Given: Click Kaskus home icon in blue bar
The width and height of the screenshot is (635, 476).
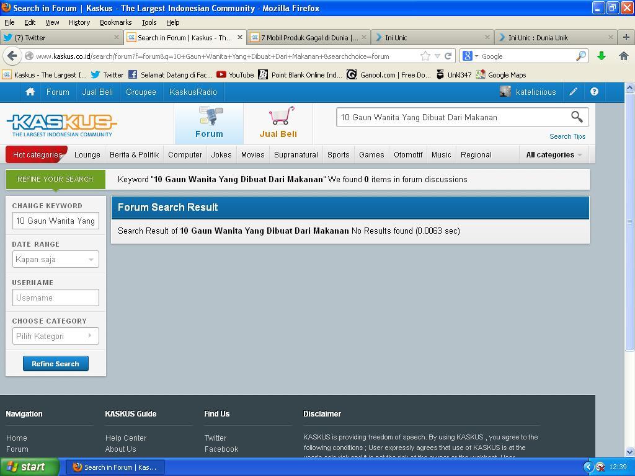Looking at the screenshot, I should pyautogui.click(x=30, y=92).
